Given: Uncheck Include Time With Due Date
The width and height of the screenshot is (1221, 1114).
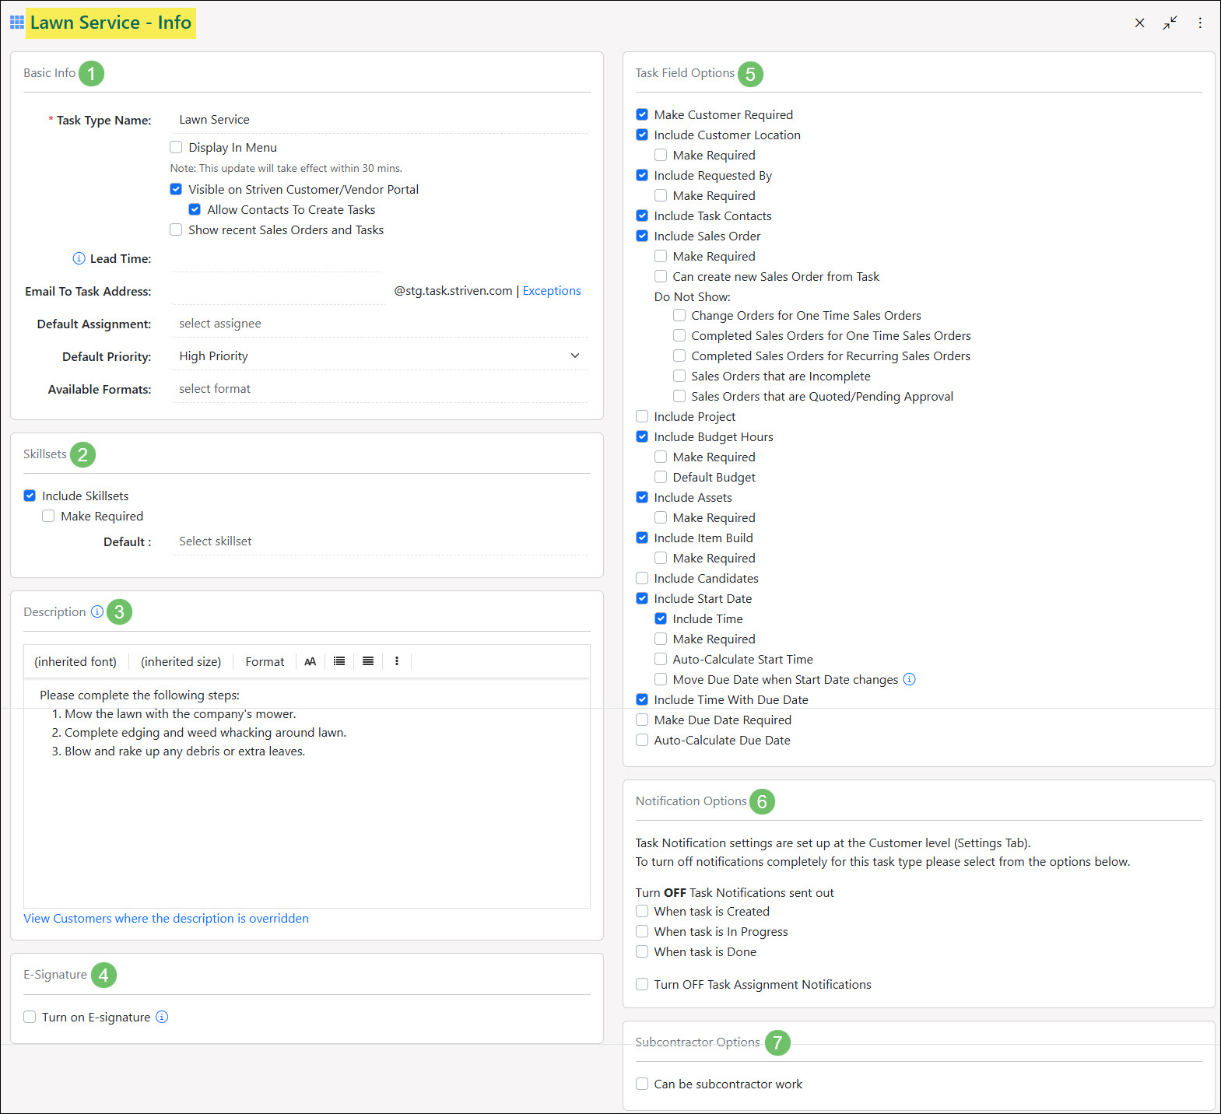Looking at the screenshot, I should click(x=642, y=699).
